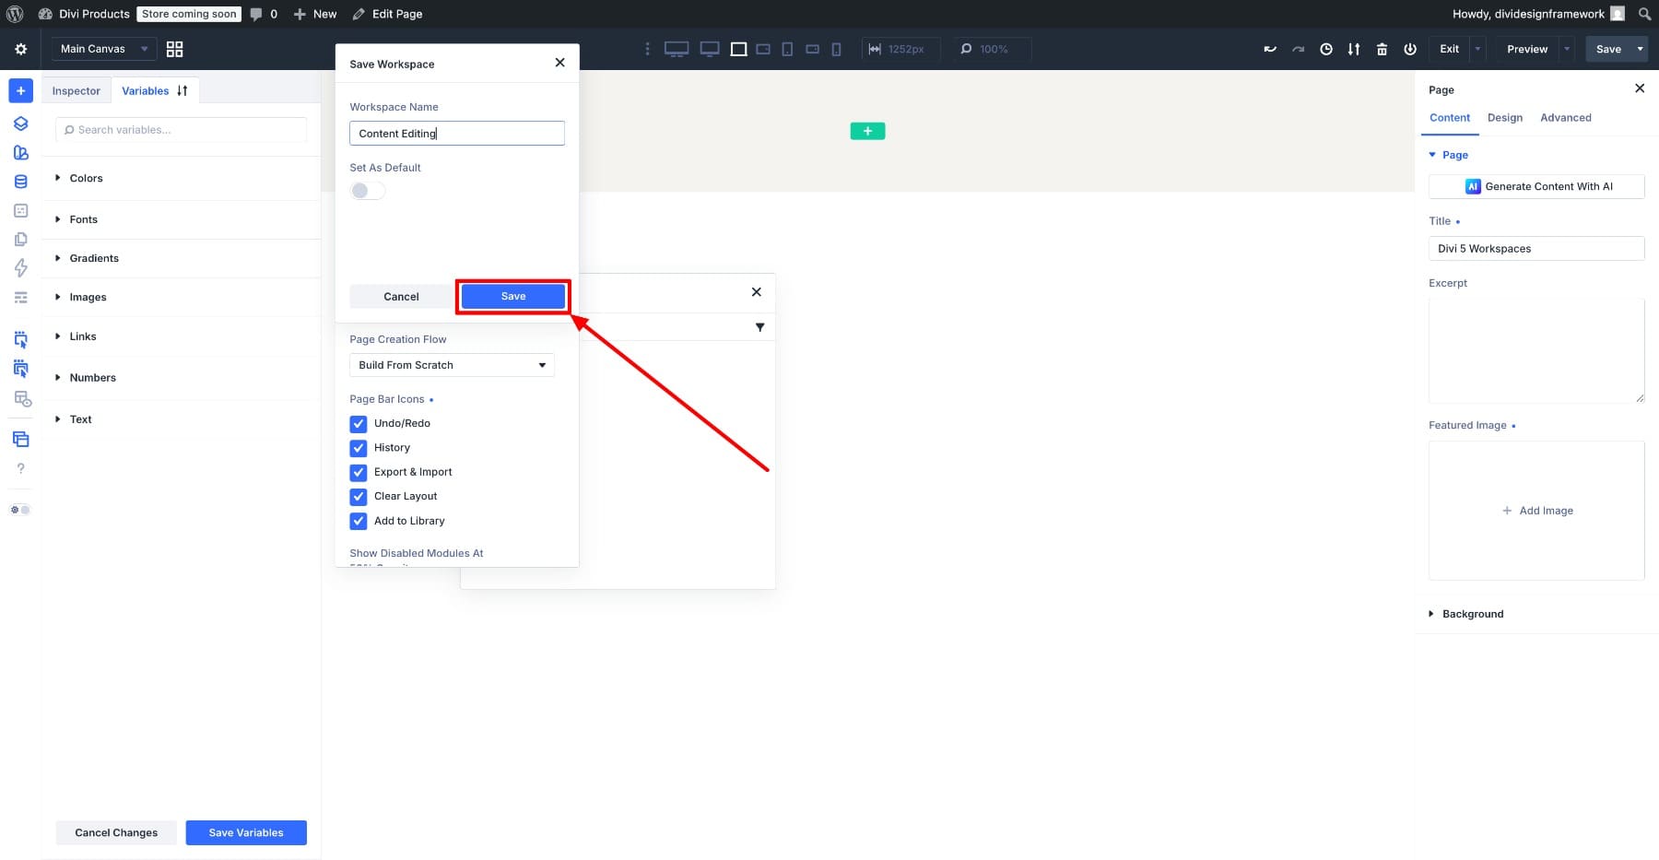Expand the Fonts variables group
Screen dimensions: 1659x860
click(x=181, y=219)
